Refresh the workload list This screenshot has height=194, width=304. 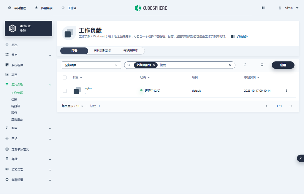pyautogui.click(x=245, y=65)
